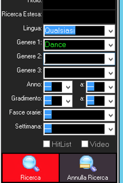
Task: Open the Anno start year dropdown
Action: 68,87
